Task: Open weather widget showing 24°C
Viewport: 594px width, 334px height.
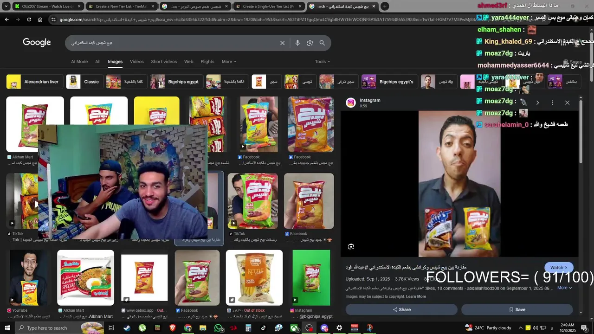Action: pyautogui.click(x=489, y=328)
